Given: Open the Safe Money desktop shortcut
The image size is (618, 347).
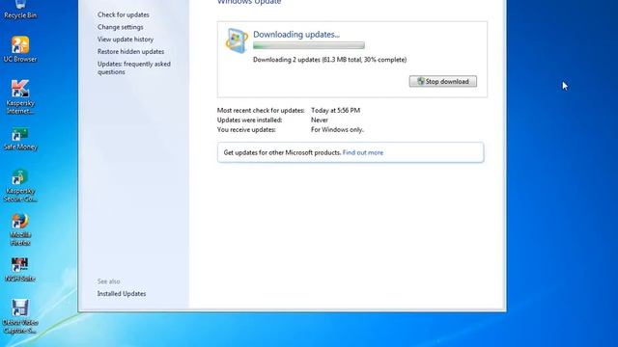Looking at the screenshot, I should click(20, 139).
